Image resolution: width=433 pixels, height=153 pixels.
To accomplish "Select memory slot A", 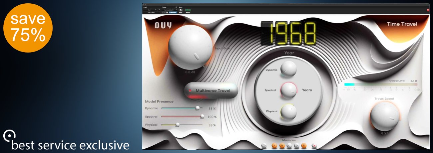I will point(274,145).
